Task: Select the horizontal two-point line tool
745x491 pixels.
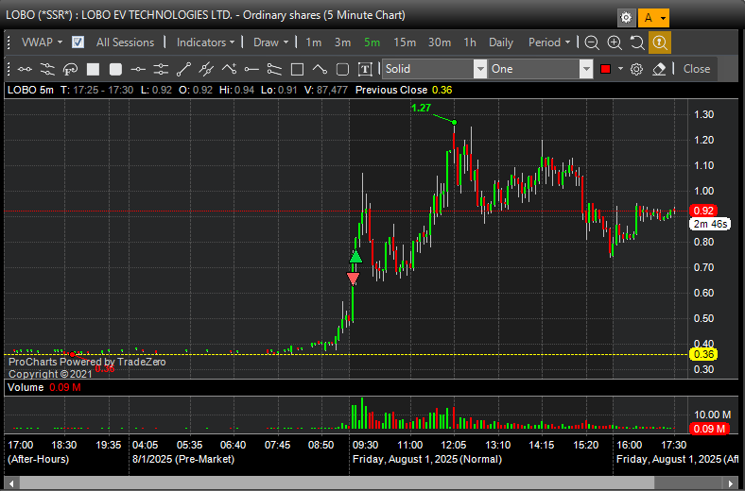Action: 25,69
